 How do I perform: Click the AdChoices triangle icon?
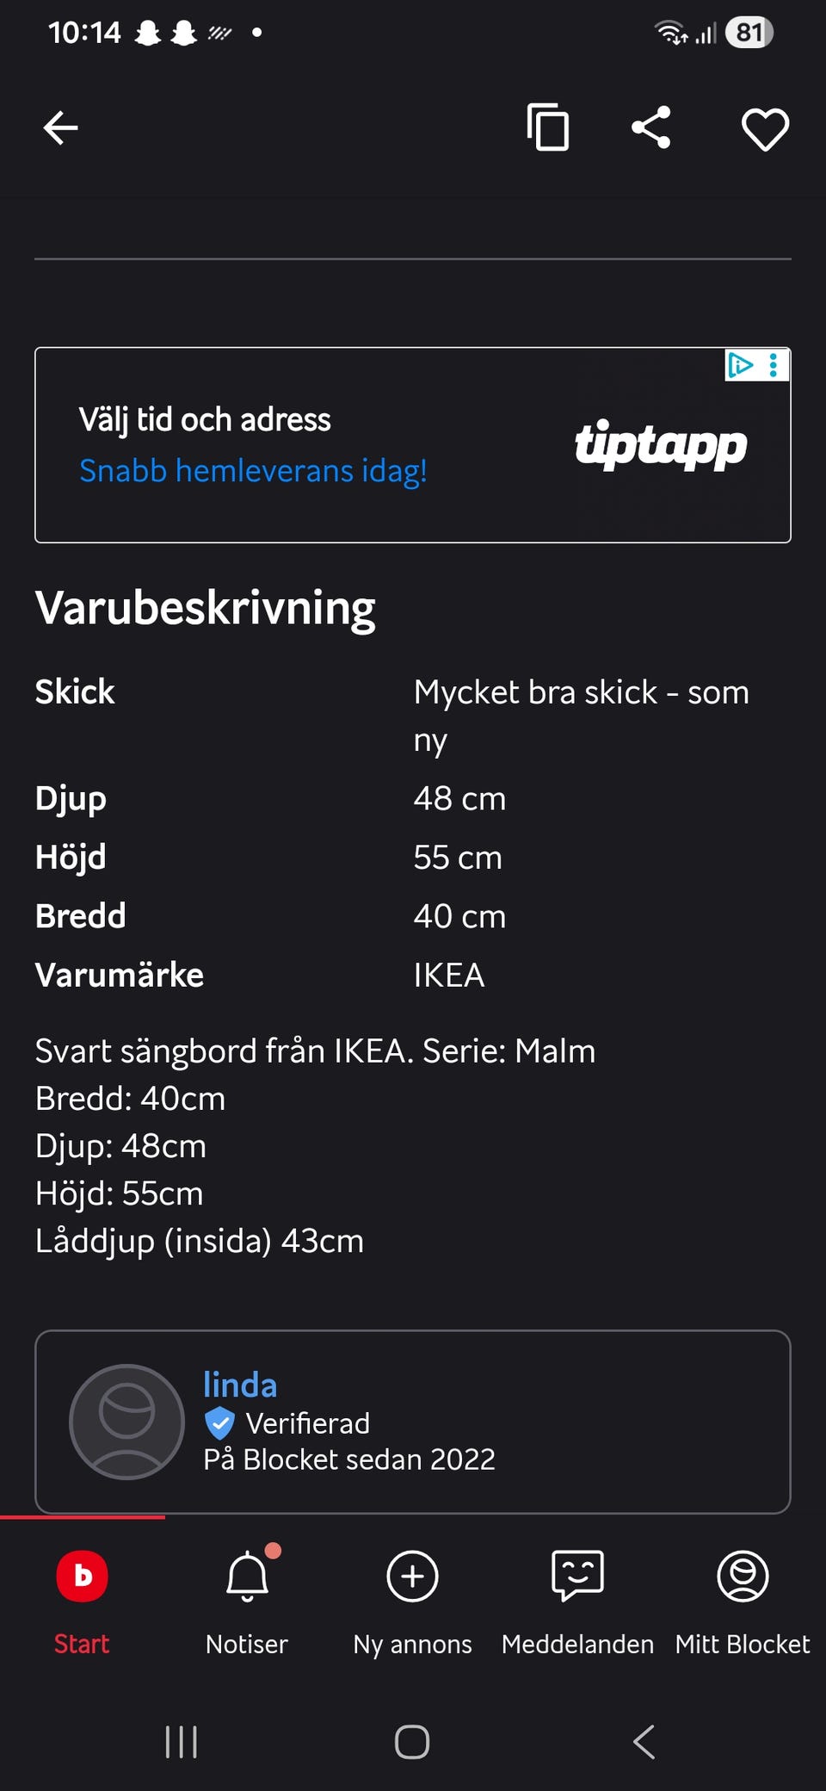coord(740,365)
